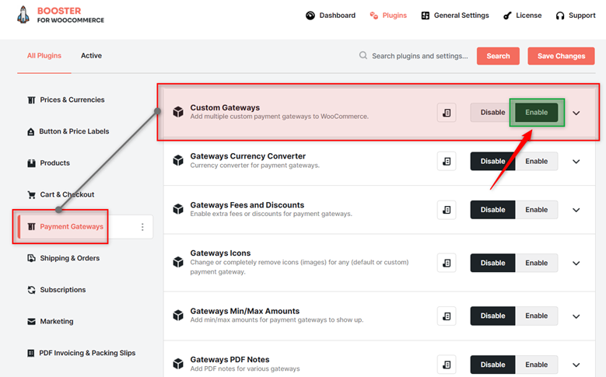Click the Save Changes button

tap(561, 56)
